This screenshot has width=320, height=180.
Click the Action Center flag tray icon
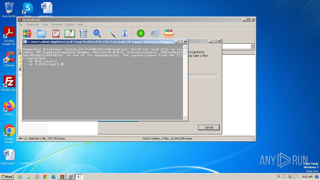pyautogui.click(x=296, y=177)
